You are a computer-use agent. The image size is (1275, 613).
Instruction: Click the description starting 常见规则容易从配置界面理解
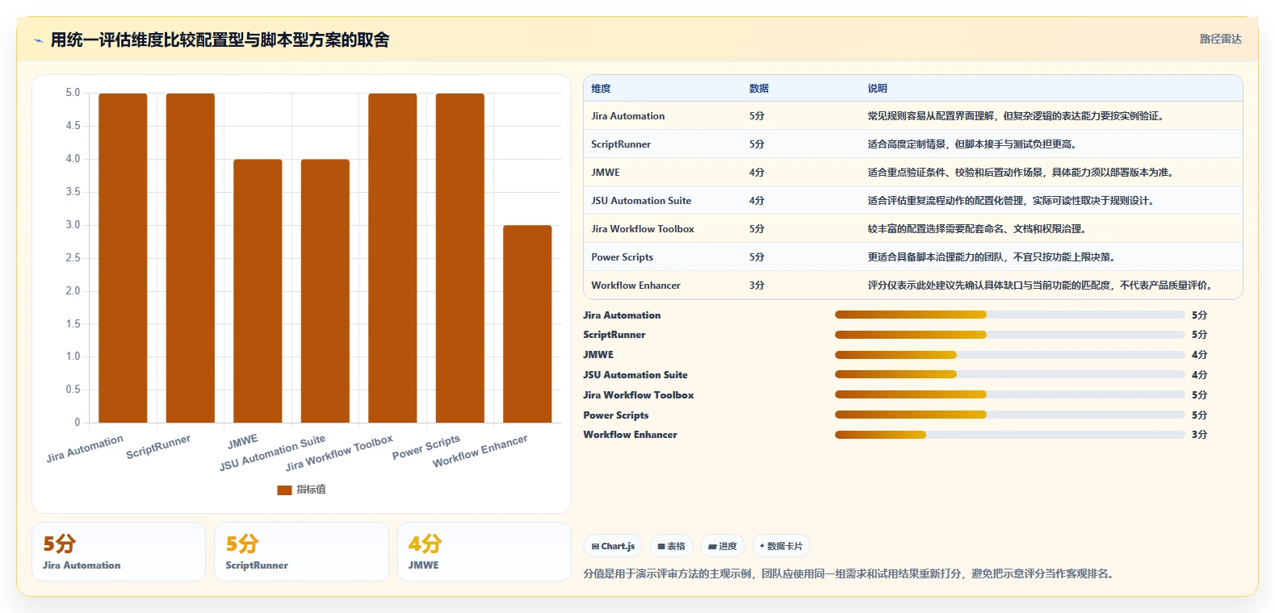point(1016,116)
